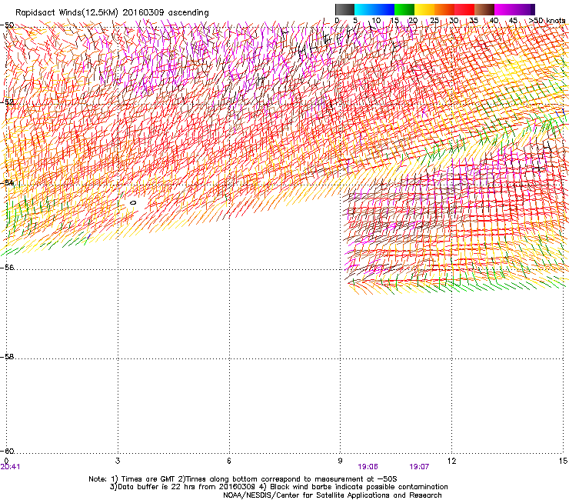Click the longitude label '12'
This screenshot has height=500, width=569.
click(x=452, y=461)
